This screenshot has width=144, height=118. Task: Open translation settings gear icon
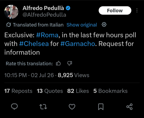(104, 25)
